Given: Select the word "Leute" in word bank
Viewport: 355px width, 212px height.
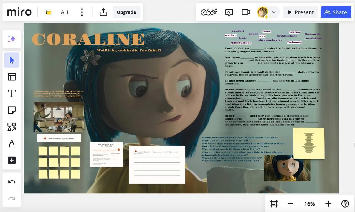Looking at the screenshot, I should pos(243,38).
